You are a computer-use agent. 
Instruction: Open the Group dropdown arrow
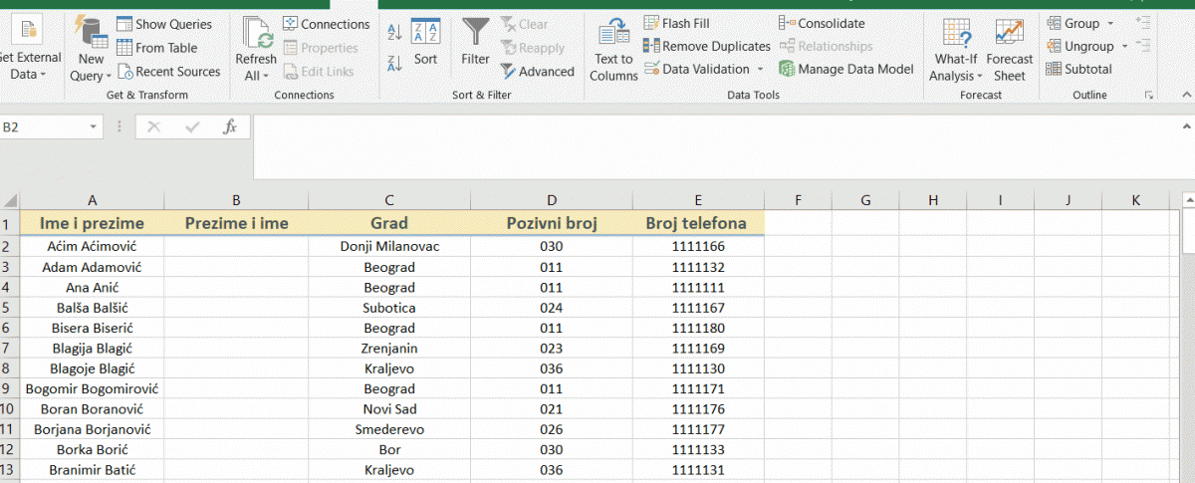coord(1110,23)
